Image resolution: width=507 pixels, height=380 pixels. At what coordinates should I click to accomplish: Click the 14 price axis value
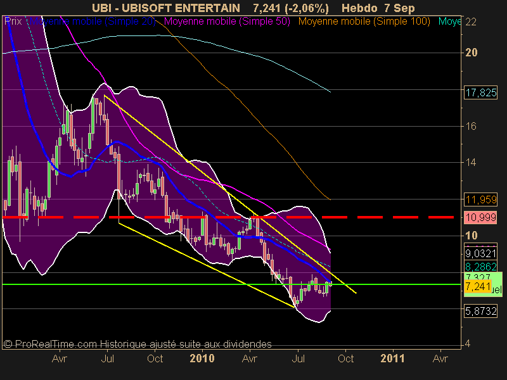[x=471, y=162]
